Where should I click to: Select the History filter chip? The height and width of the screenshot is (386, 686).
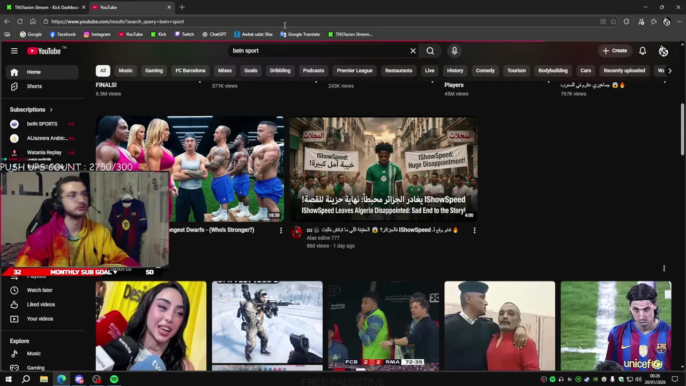coord(455,71)
